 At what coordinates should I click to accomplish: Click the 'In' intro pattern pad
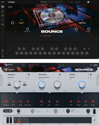pyautogui.click(x=19, y=49)
